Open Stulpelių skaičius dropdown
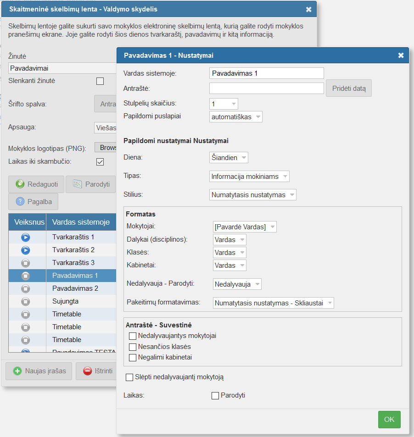Image resolution: width=414 pixels, height=437 pixels. (224, 104)
